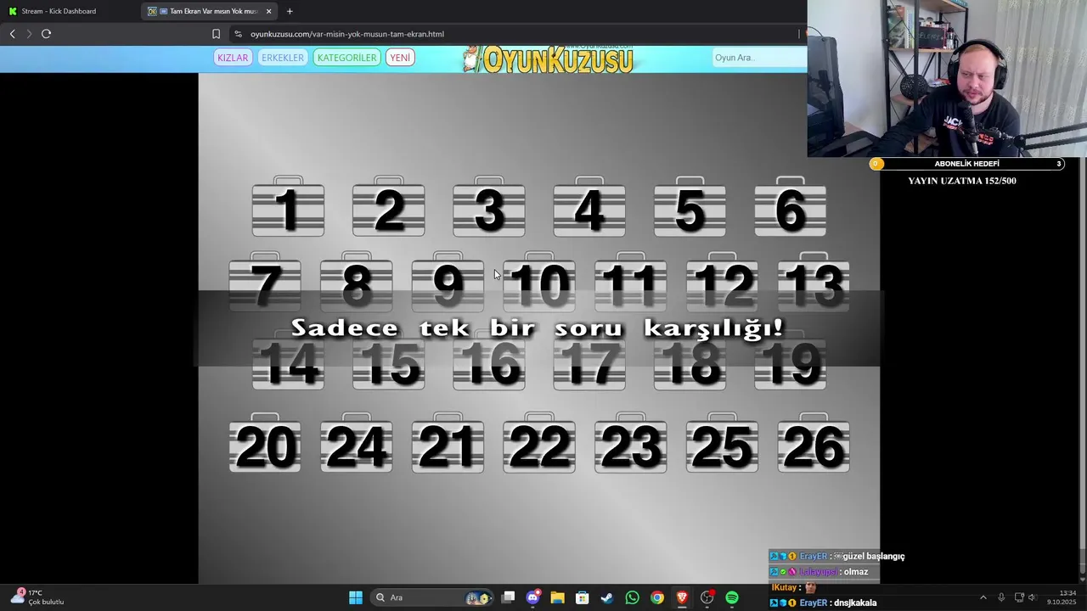Open briefcase number 3
This screenshot has height=611, width=1087.
[x=488, y=207]
